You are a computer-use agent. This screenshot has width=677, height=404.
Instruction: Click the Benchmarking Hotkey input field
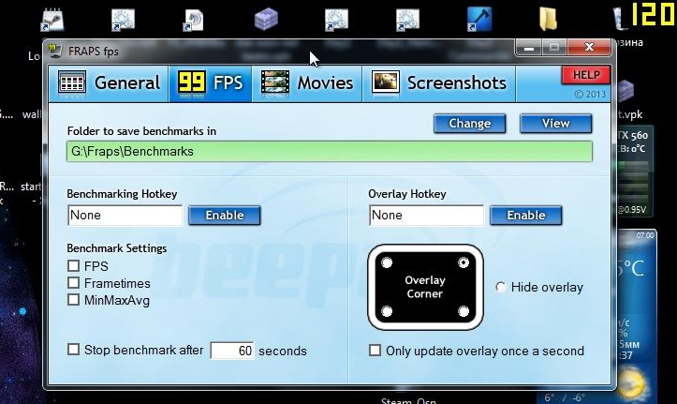(x=125, y=216)
